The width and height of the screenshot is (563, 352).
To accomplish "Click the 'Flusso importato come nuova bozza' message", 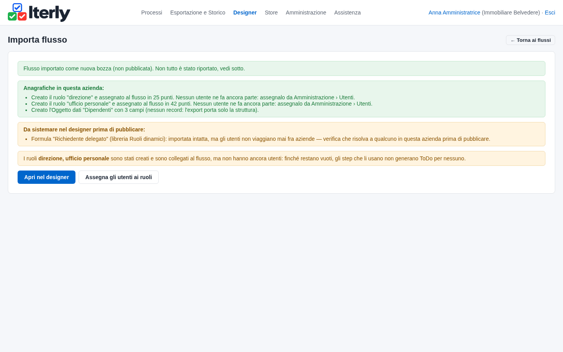I will (x=281, y=68).
